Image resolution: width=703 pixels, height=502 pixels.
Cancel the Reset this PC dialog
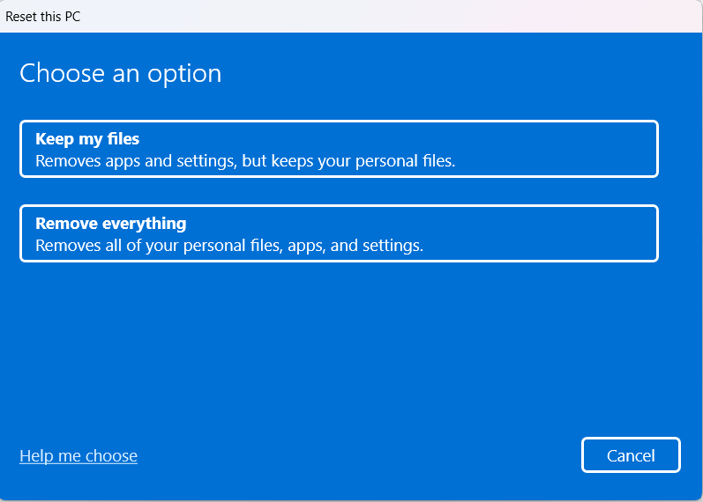[x=631, y=455]
